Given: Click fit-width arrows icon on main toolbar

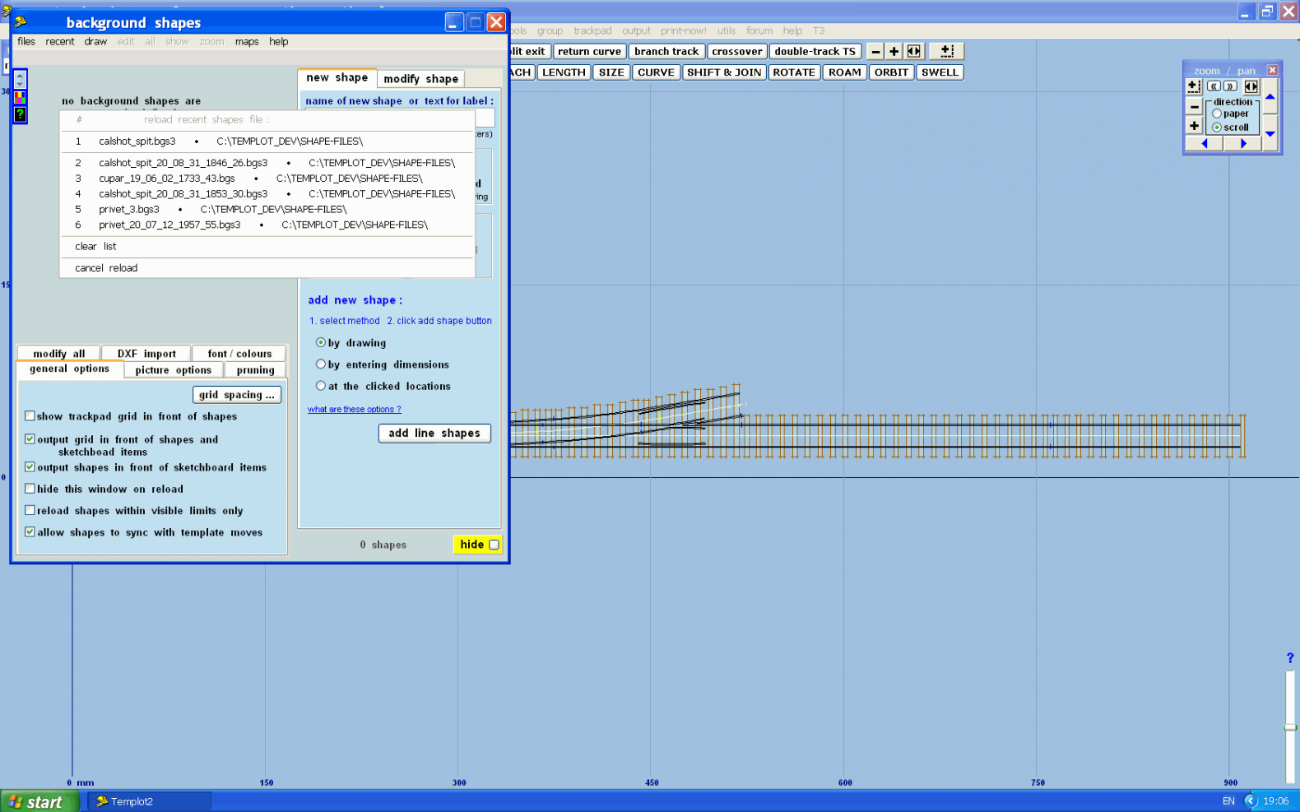Looking at the screenshot, I should (914, 51).
